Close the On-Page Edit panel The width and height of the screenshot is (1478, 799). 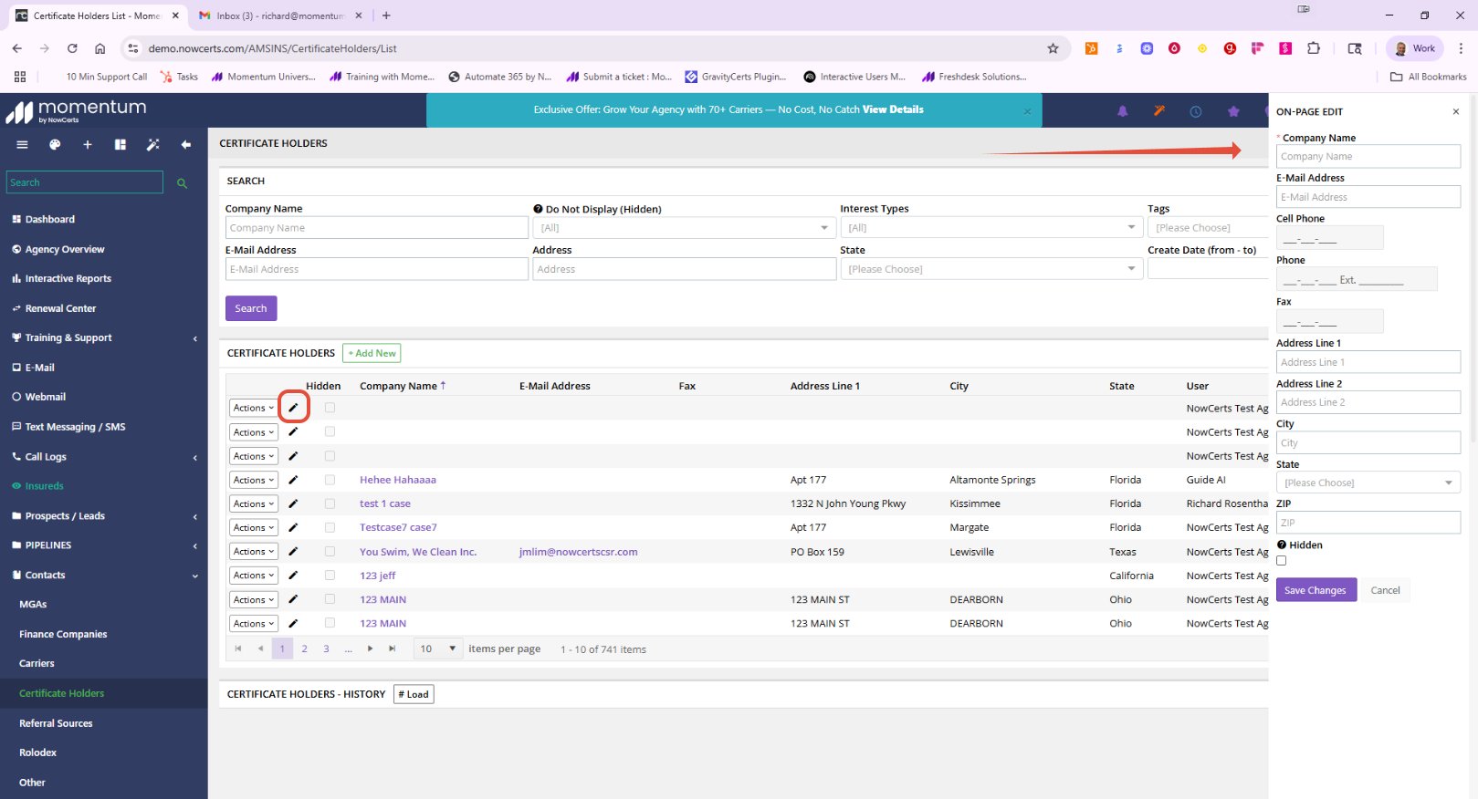pyautogui.click(x=1456, y=111)
